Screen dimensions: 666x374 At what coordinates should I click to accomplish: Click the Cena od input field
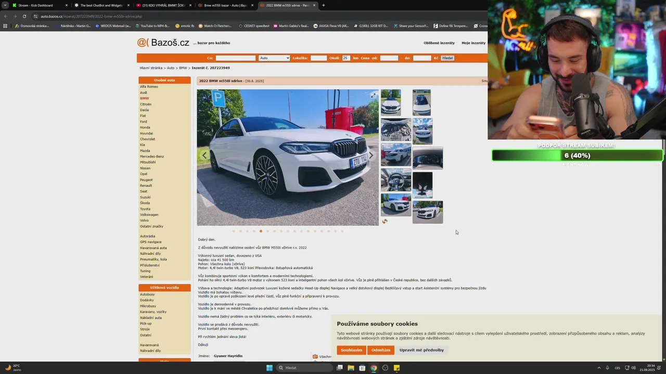[x=389, y=58]
